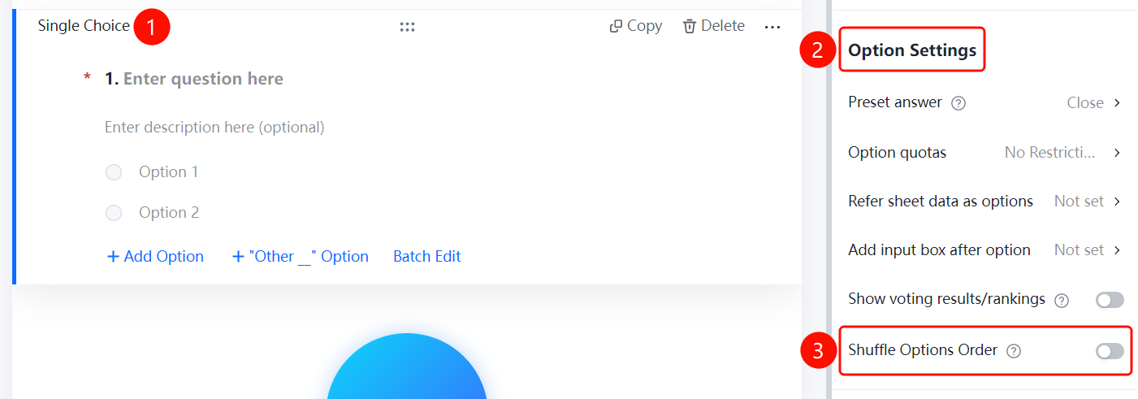1138x399 pixels.
Task: Click the Preset answer help icon
Action: [958, 103]
